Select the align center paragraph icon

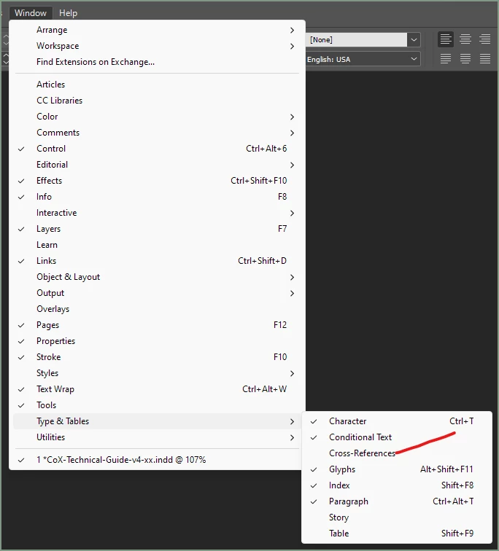click(465, 39)
